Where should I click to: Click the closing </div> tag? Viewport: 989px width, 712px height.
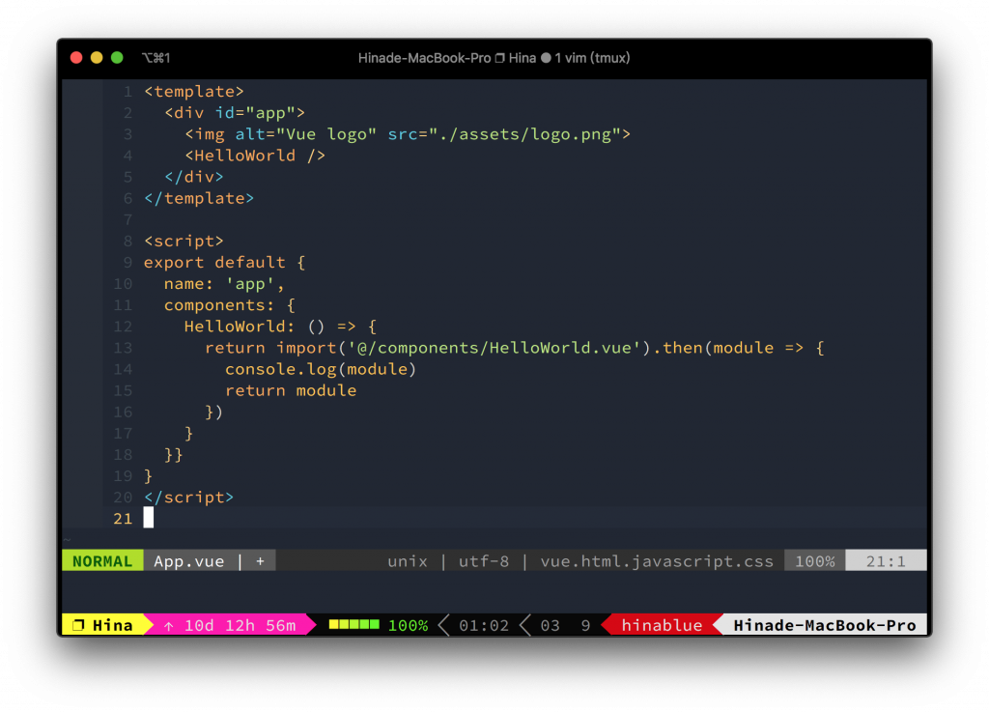pos(193,177)
